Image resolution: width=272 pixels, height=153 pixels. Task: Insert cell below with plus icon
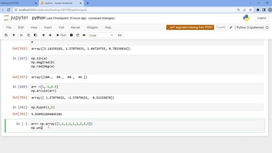[14, 35]
